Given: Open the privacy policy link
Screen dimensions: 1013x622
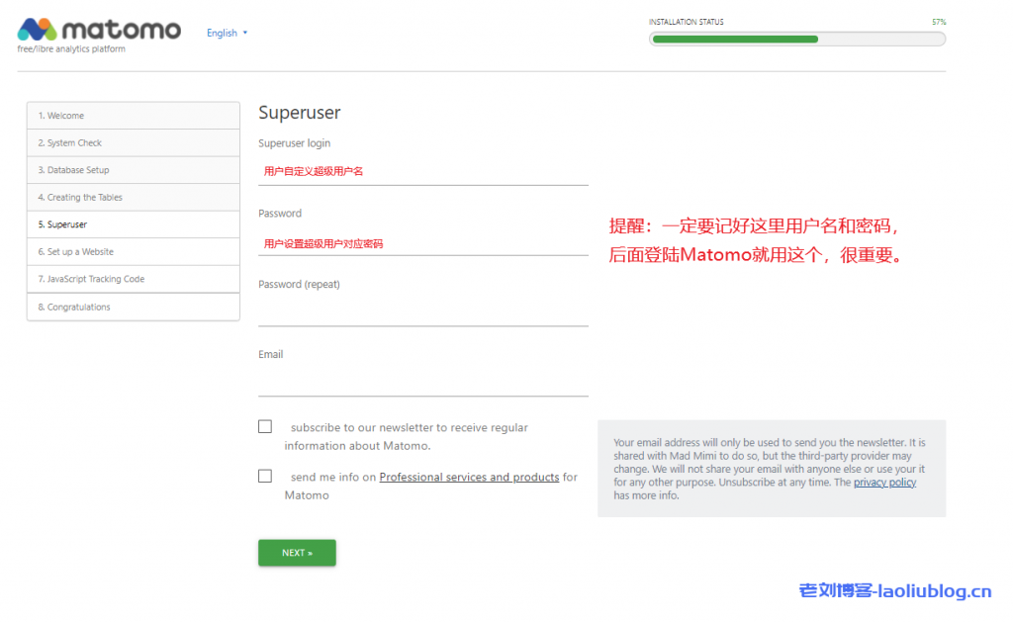Looking at the screenshot, I should coord(884,483).
